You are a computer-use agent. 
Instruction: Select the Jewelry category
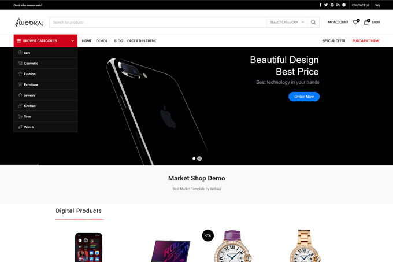click(x=45, y=95)
